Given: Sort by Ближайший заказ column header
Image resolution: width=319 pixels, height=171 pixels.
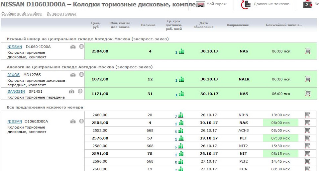Looking at the screenshot, I should coord(284,25).
